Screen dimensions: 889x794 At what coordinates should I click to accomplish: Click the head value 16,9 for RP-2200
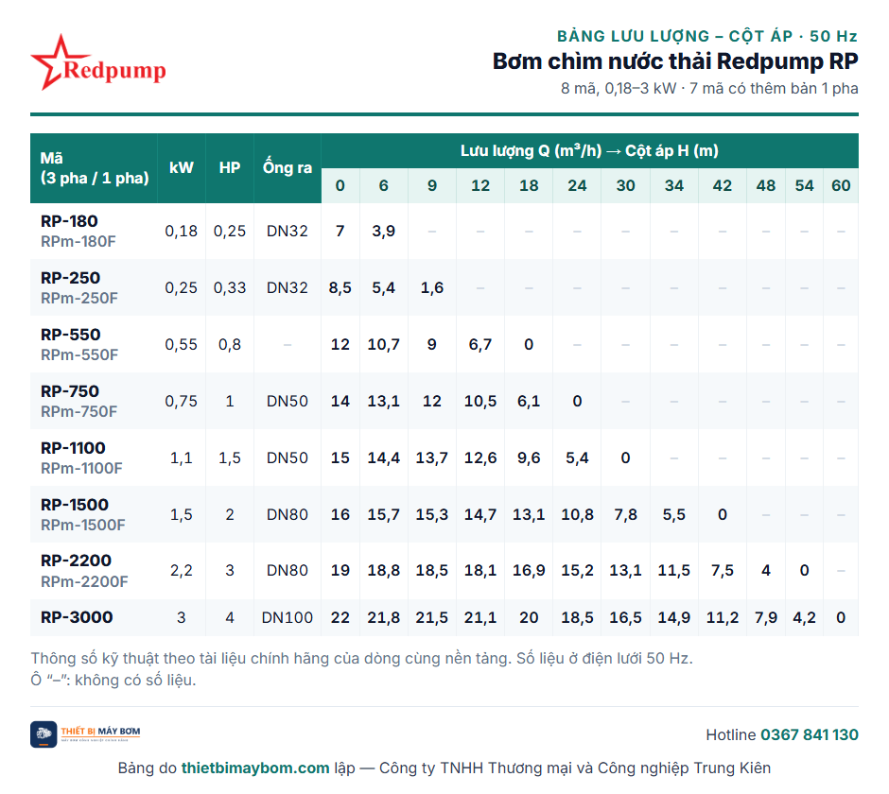point(529,570)
